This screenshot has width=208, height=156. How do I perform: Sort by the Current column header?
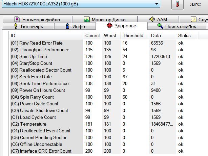(92, 35)
